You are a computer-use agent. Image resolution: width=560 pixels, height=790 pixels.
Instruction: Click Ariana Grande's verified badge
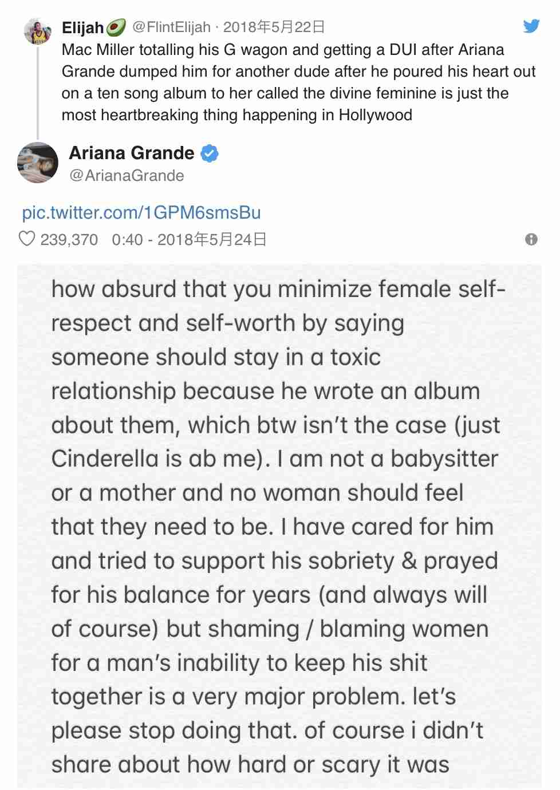click(209, 153)
